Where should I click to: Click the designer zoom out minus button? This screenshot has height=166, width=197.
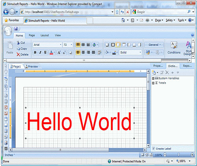point(165,155)
